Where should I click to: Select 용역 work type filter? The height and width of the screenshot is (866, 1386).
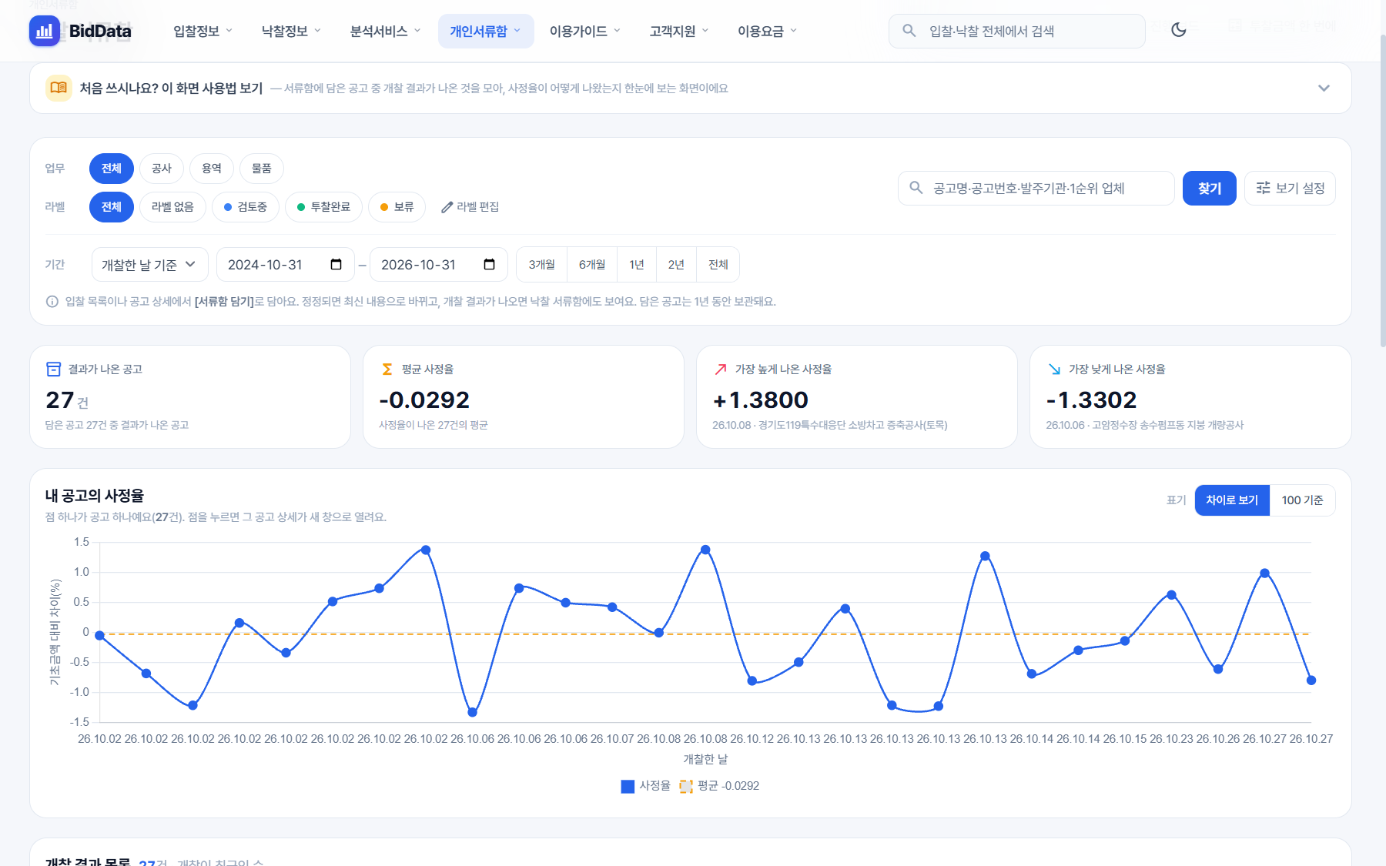[x=212, y=169]
